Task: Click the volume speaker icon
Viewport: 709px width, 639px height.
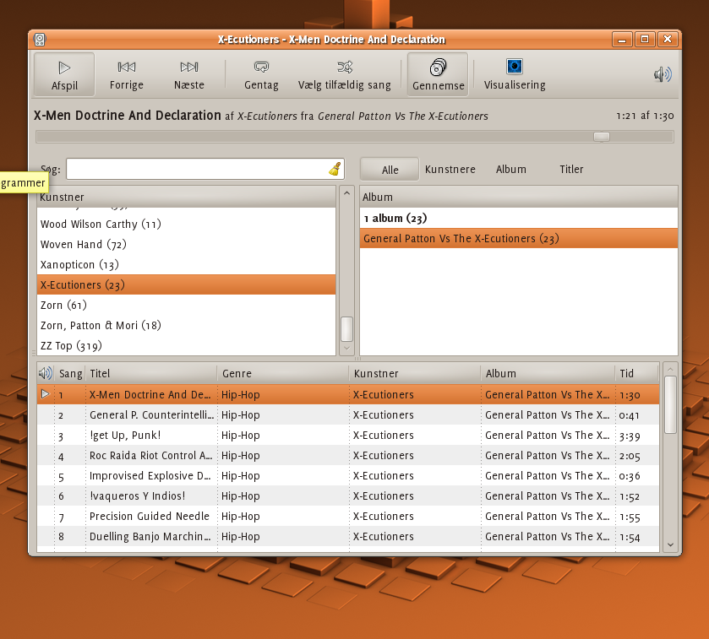Action: (x=663, y=74)
